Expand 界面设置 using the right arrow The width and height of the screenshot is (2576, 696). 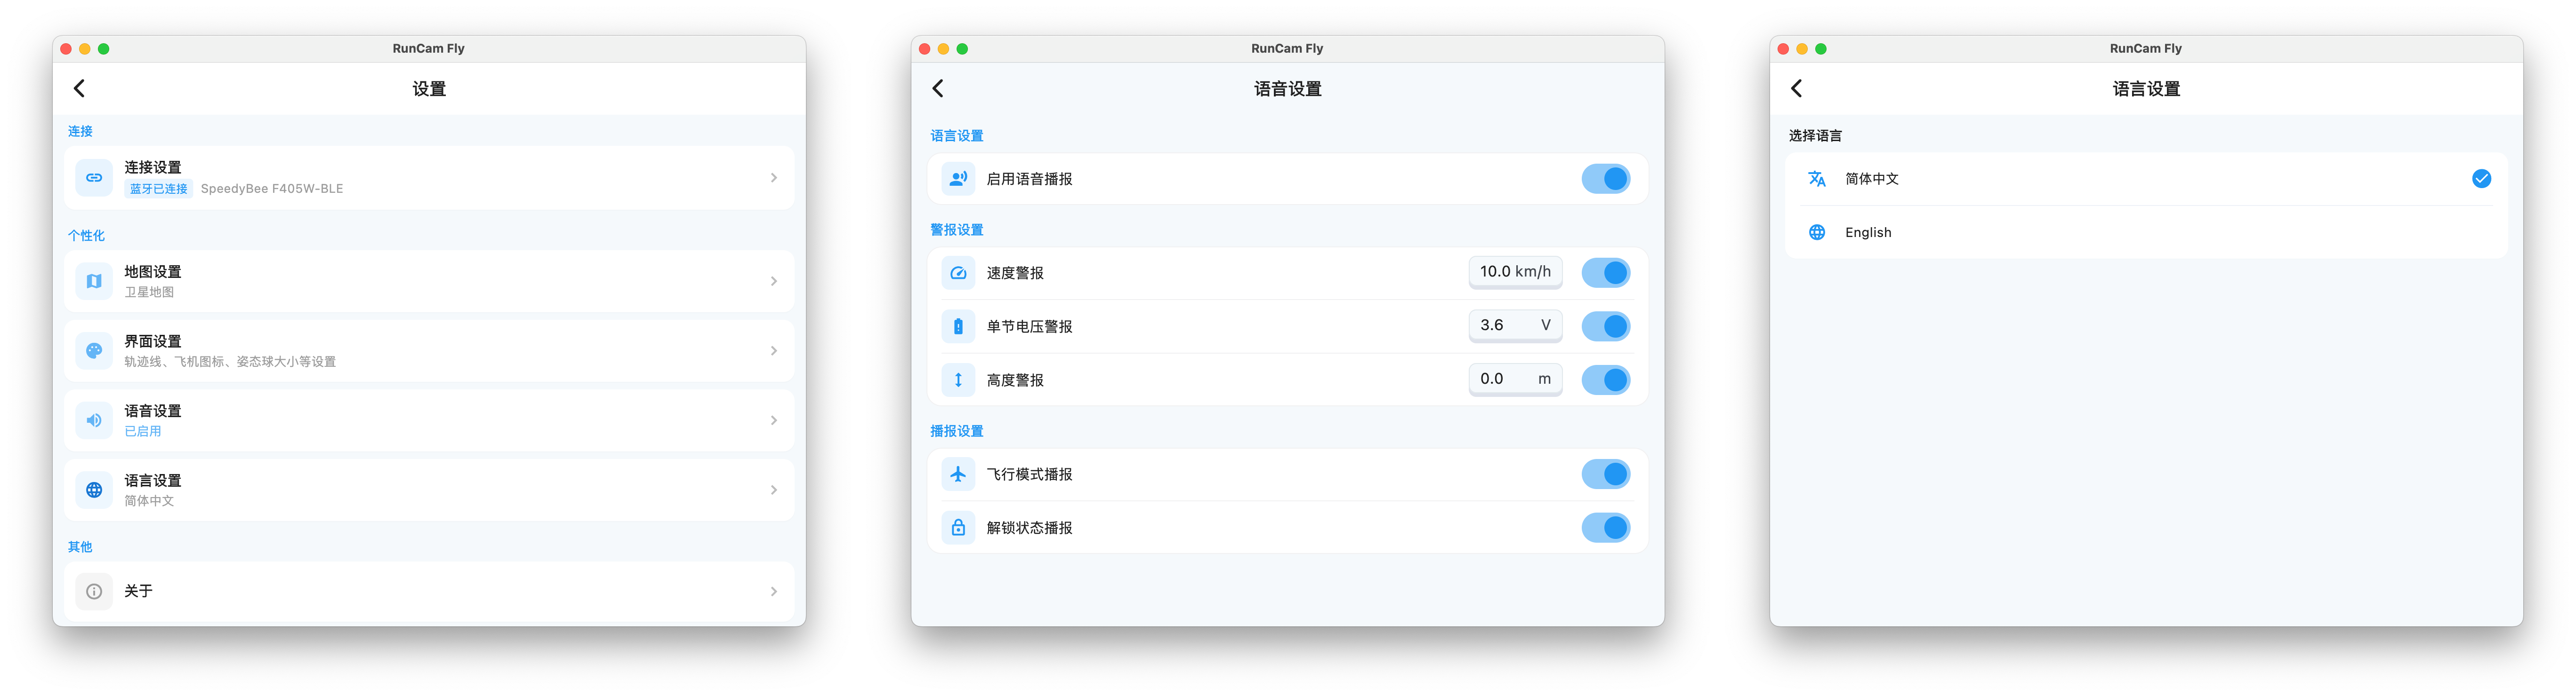(x=774, y=350)
